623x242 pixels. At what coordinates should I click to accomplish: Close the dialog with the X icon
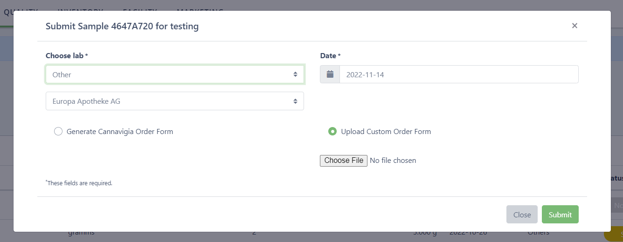pos(575,26)
